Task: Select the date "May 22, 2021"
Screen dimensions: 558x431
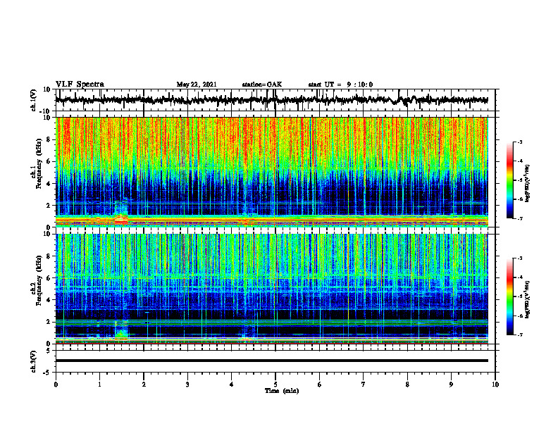Action: [197, 85]
